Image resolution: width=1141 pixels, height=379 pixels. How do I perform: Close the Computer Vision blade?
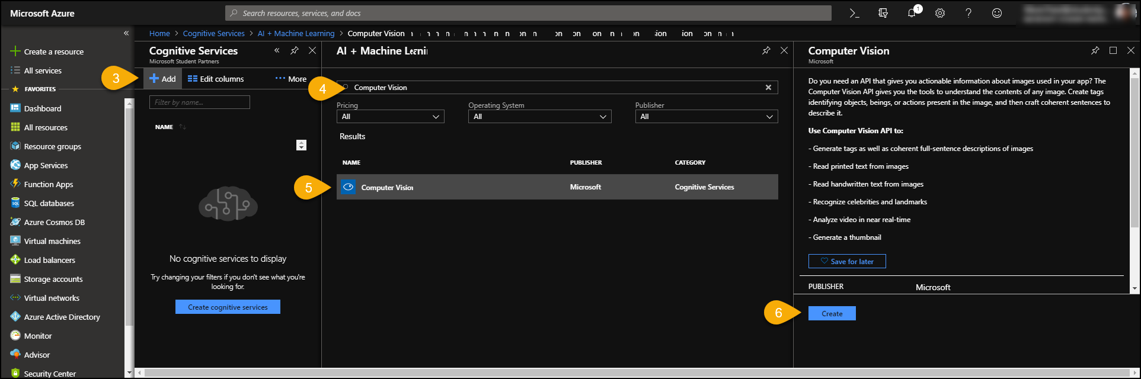tap(1130, 50)
